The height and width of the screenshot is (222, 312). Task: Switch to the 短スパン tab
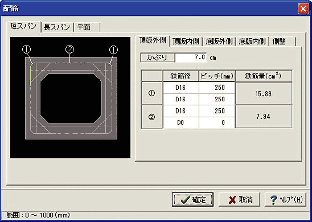(24, 27)
